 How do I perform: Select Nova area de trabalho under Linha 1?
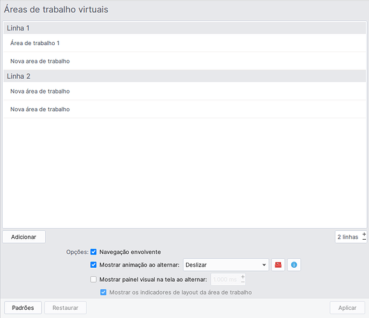point(185,61)
